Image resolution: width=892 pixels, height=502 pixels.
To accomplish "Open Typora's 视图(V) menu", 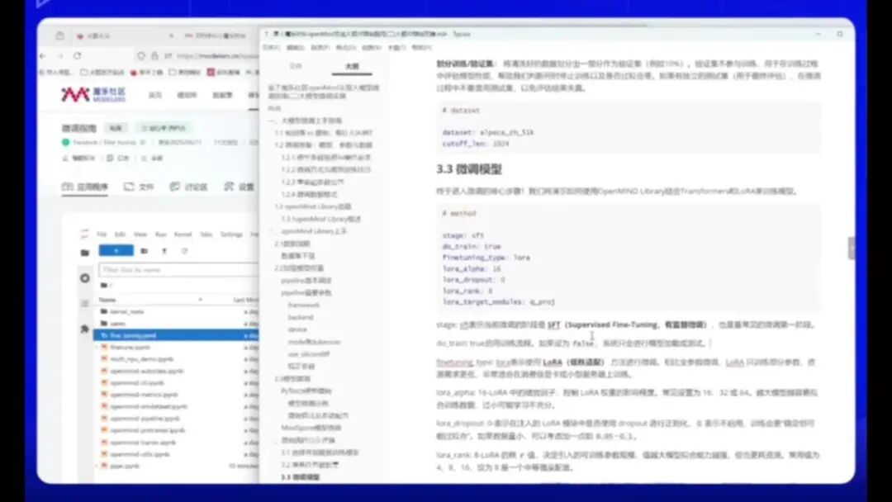I will (372, 47).
